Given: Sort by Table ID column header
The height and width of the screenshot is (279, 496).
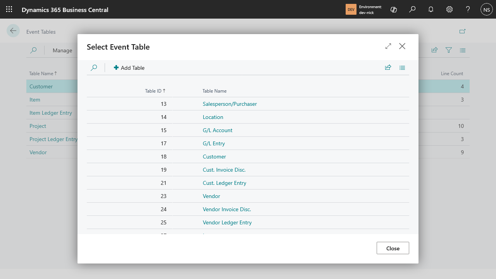Looking at the screenshot, I should [x=155, y=91].
